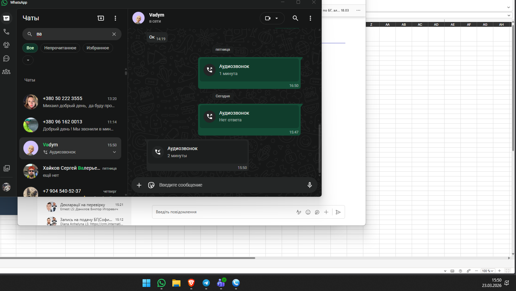Open the Channels section in WhatsApp sidebar

[6, 58]
